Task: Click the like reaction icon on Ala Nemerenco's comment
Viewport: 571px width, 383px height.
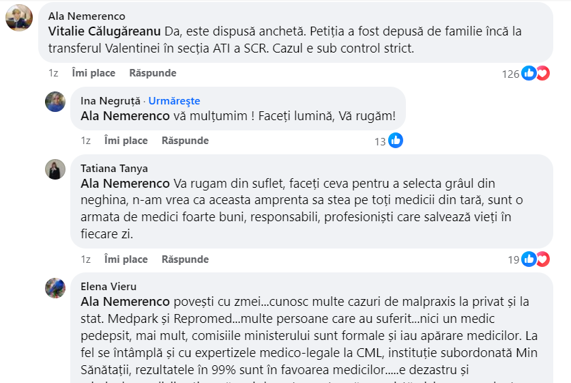Action: click(x=529, y=73)
